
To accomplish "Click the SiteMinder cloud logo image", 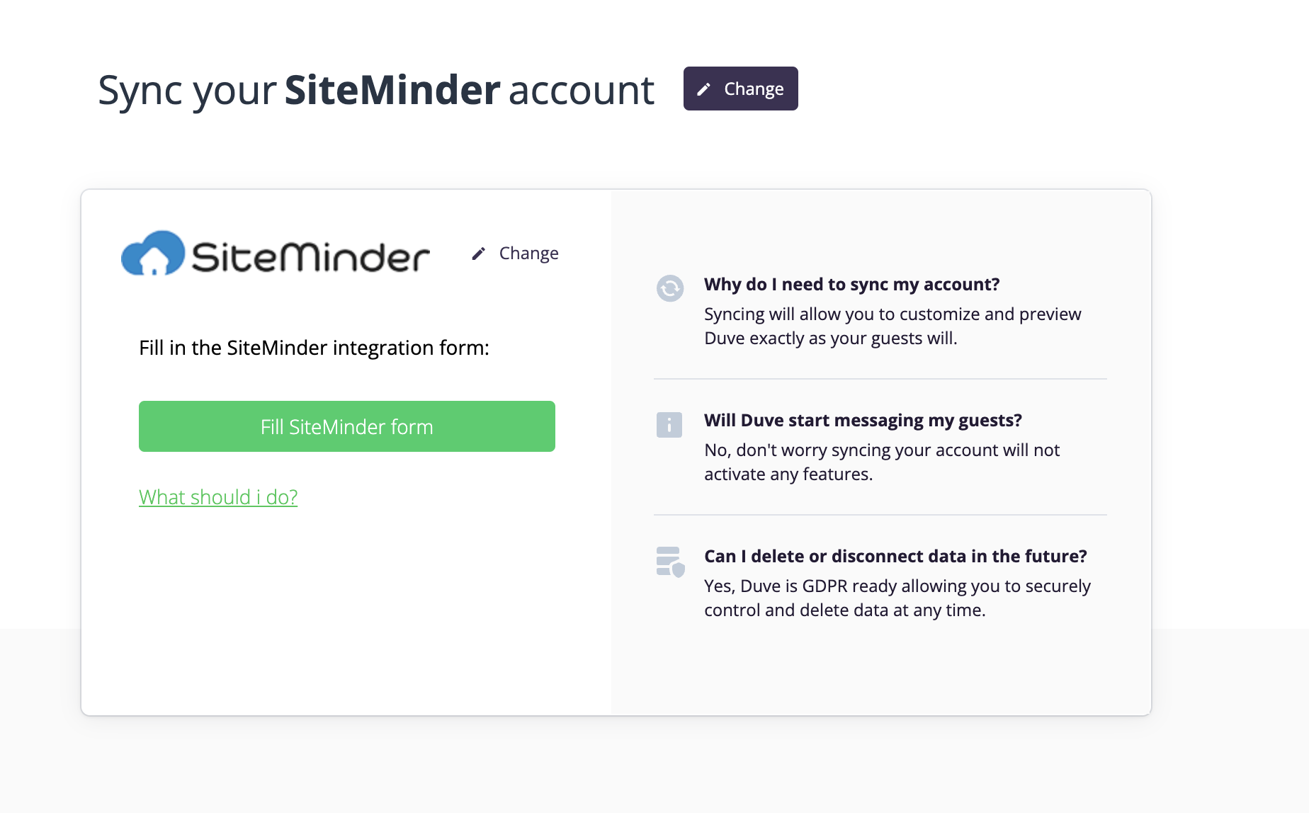I will 276,253.
